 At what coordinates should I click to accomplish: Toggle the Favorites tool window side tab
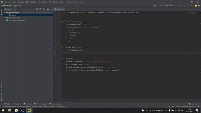coord(1,97)
